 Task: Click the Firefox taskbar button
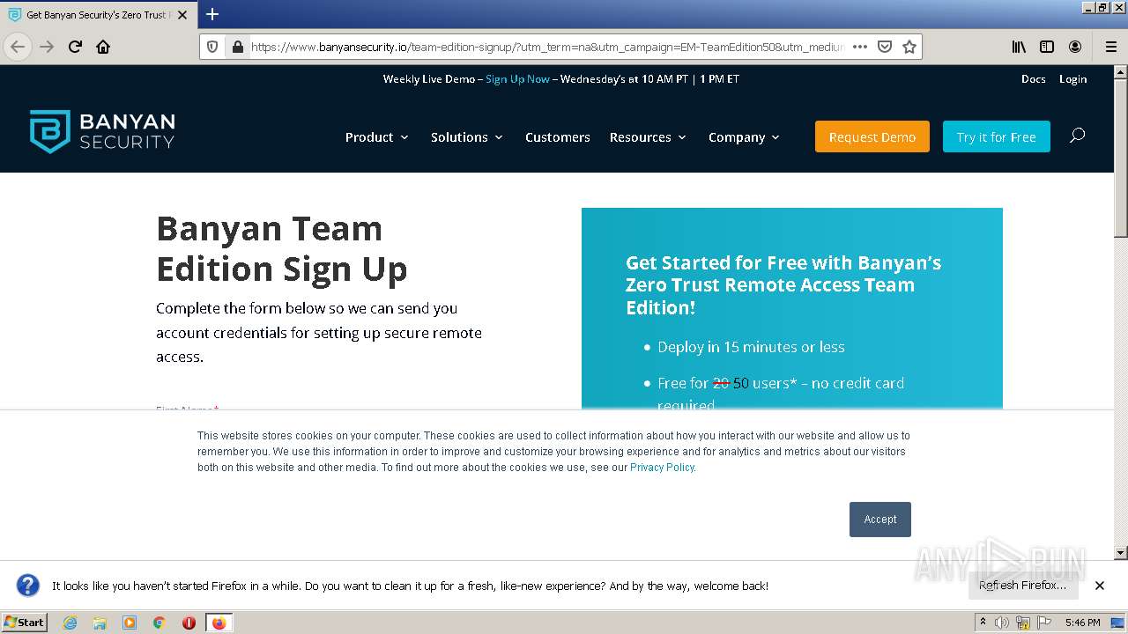tap(219, 623)
